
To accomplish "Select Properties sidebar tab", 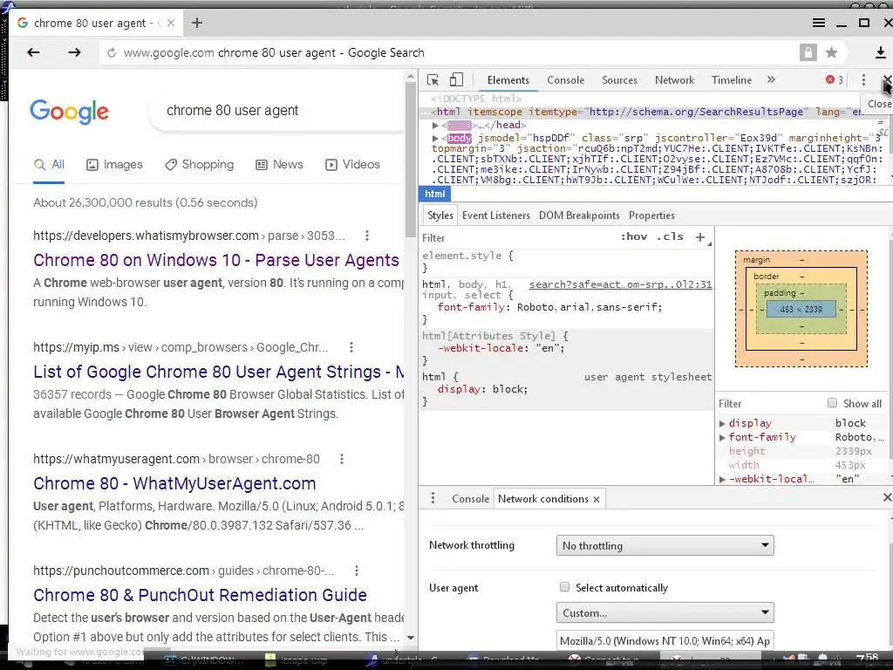I will click(651, 215).
